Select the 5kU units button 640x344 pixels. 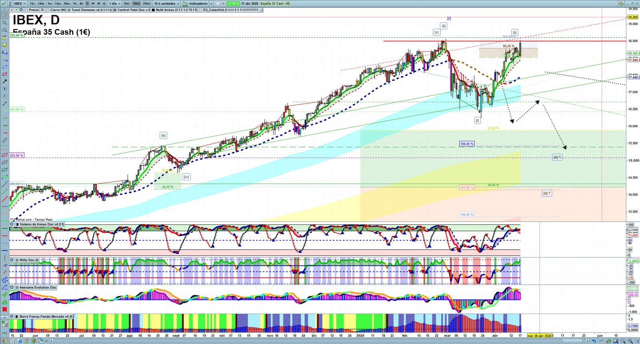[126, 4]
